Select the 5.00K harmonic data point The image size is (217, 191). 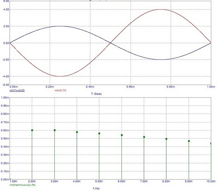[x=99, y=133]
